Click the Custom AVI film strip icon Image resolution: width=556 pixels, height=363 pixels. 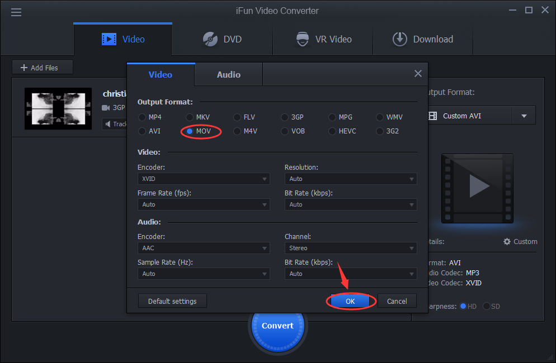432,116
